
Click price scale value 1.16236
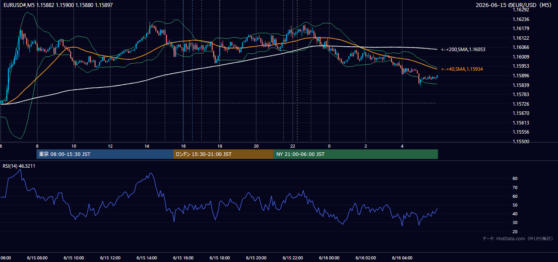(x=521, y=19)
